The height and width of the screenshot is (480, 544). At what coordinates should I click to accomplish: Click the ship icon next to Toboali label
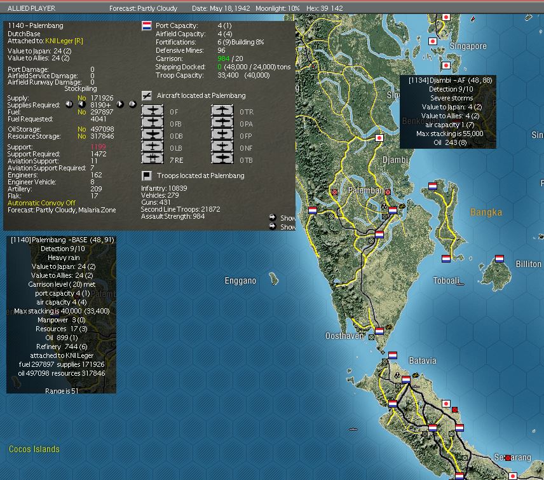460,284
